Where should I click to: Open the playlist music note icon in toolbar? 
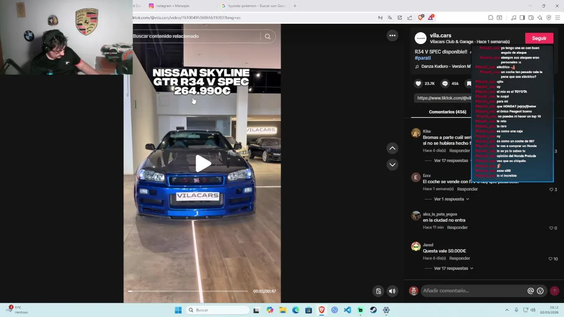point(513,18)
